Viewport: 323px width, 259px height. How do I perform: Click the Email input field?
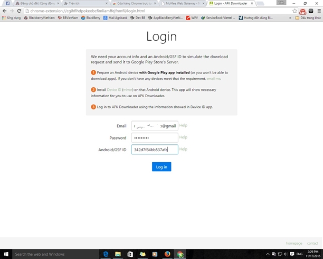coord(155,126)
